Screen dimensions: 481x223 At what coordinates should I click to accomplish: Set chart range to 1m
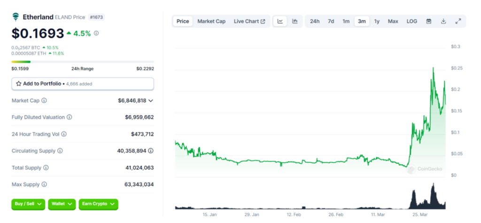(x=346, y=21)
